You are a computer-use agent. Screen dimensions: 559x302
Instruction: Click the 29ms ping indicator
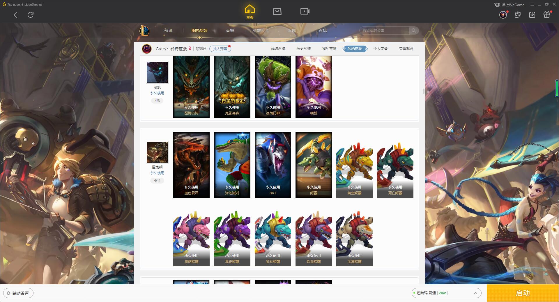[442, 293]
